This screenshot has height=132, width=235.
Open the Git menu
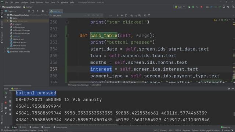pyautogui.click(x=58, y=3)
